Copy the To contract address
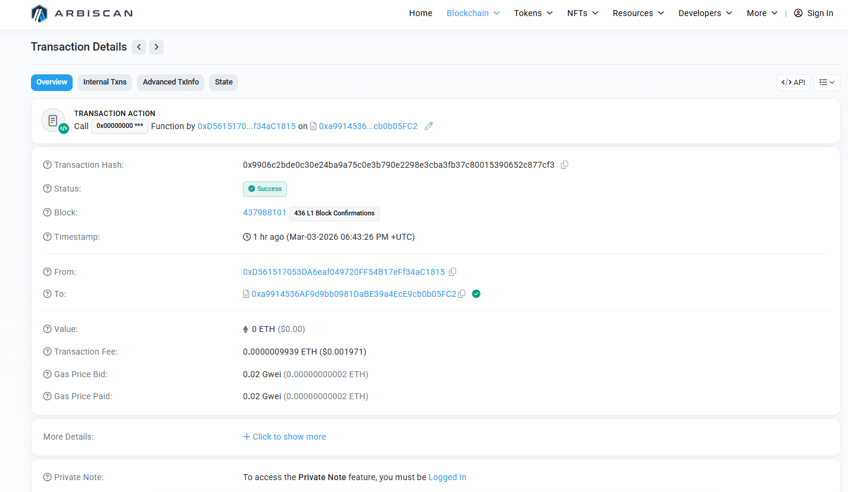The image size is (848, 492). coord(462,294)
